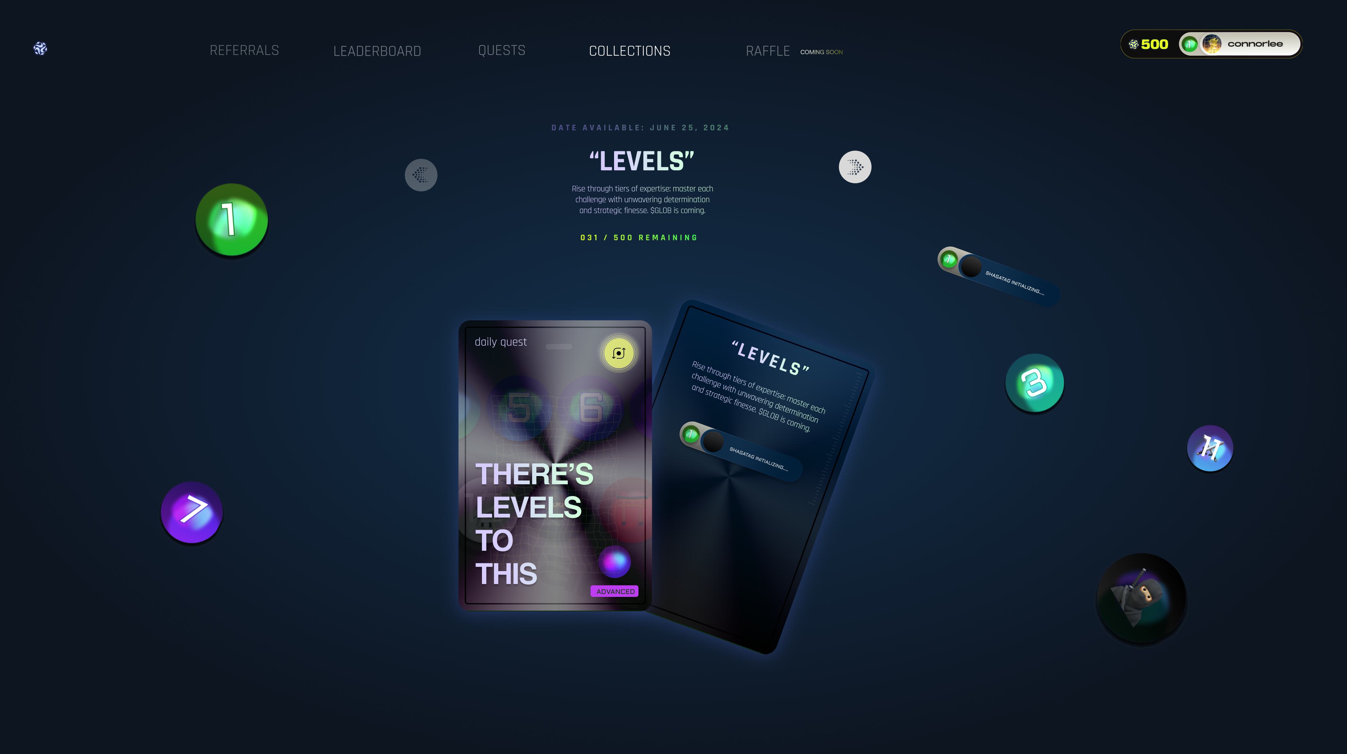Click the snowflake logo icon top left
1347x754 pixels.
40,48
